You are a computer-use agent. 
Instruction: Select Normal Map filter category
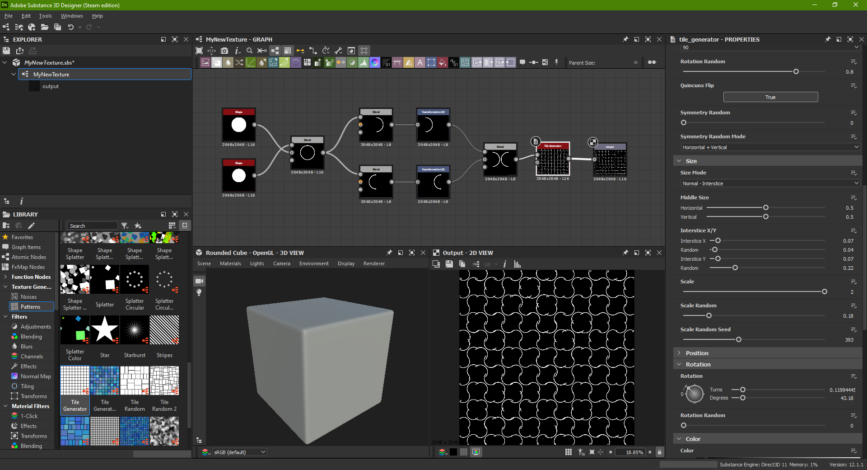[36, 376]
